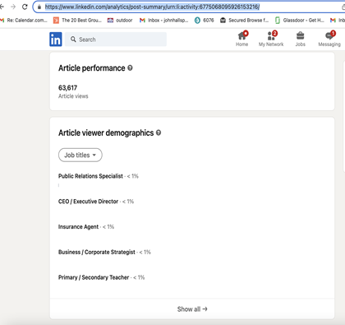Go back with the browser arrow

point(2,7)
